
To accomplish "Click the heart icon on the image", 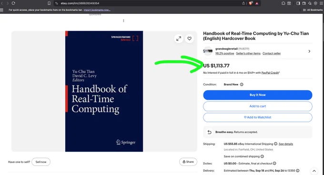I will (x=190, y=39).
